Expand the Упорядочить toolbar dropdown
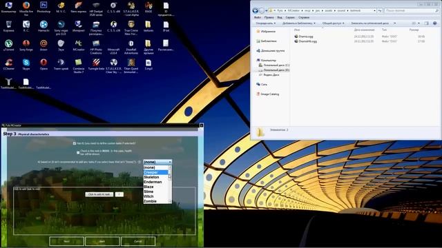Viewport: 442px width, 248px height. (x=265, y=23)
